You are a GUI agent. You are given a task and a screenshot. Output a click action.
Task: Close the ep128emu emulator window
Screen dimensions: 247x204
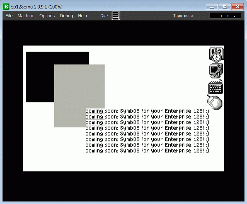coord(238,7)
